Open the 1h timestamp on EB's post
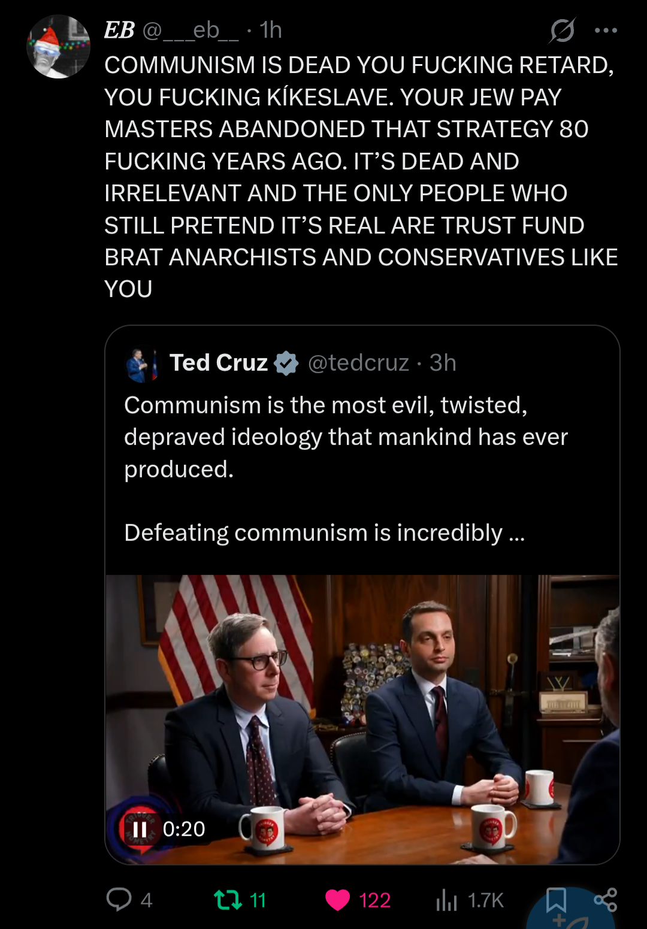647x929 pixels. tap(271, 30)
